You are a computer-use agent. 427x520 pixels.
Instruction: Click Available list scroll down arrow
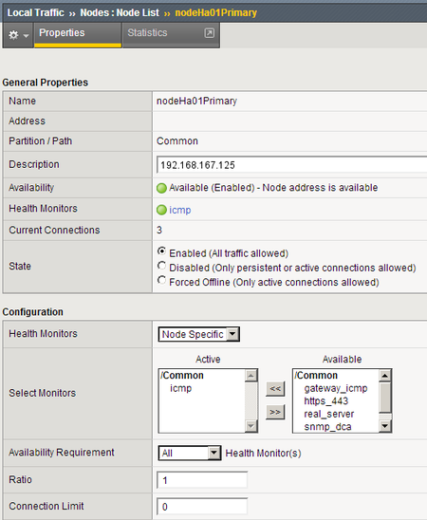point(385,426)
